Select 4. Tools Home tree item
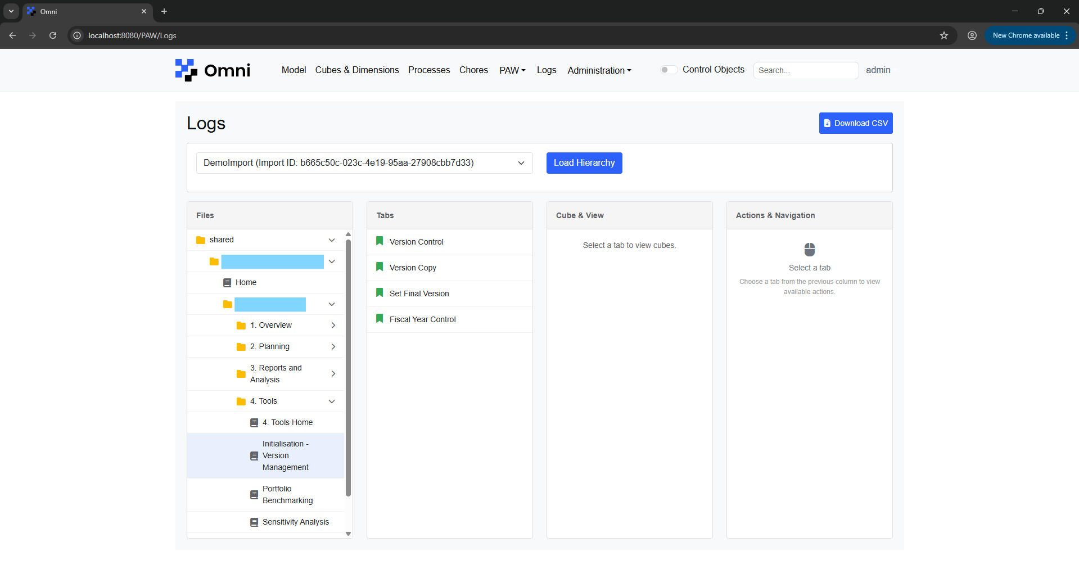1079x578 pixels. pos(265,423)
